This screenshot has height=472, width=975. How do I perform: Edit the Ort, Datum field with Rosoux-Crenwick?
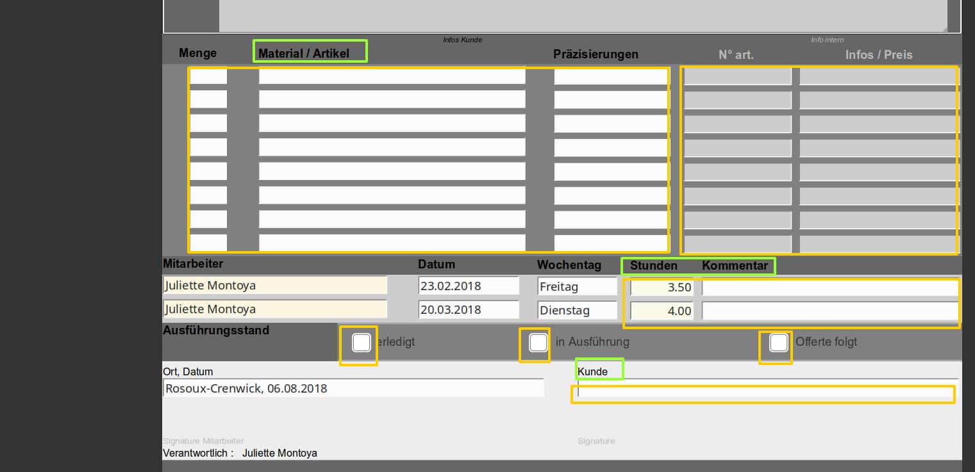[353, 388]
